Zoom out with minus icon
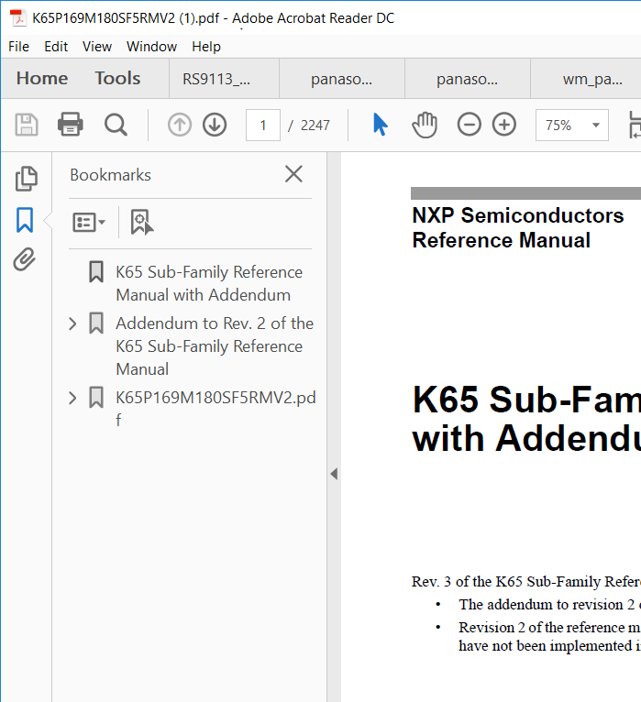Image resolution: width=641 pixels, height=702 pixels. pyautogui.click(x=469, y=125)
